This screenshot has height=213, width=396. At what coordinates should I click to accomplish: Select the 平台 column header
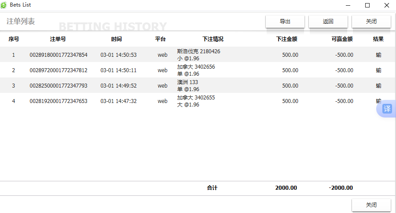click(x=161, y=39)
